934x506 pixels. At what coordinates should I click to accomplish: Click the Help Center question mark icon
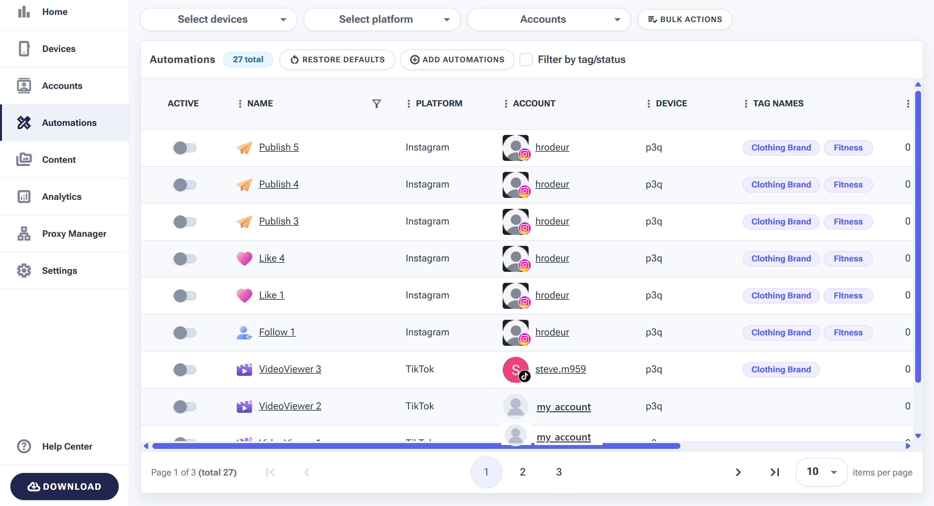click(x=24, y=446)
